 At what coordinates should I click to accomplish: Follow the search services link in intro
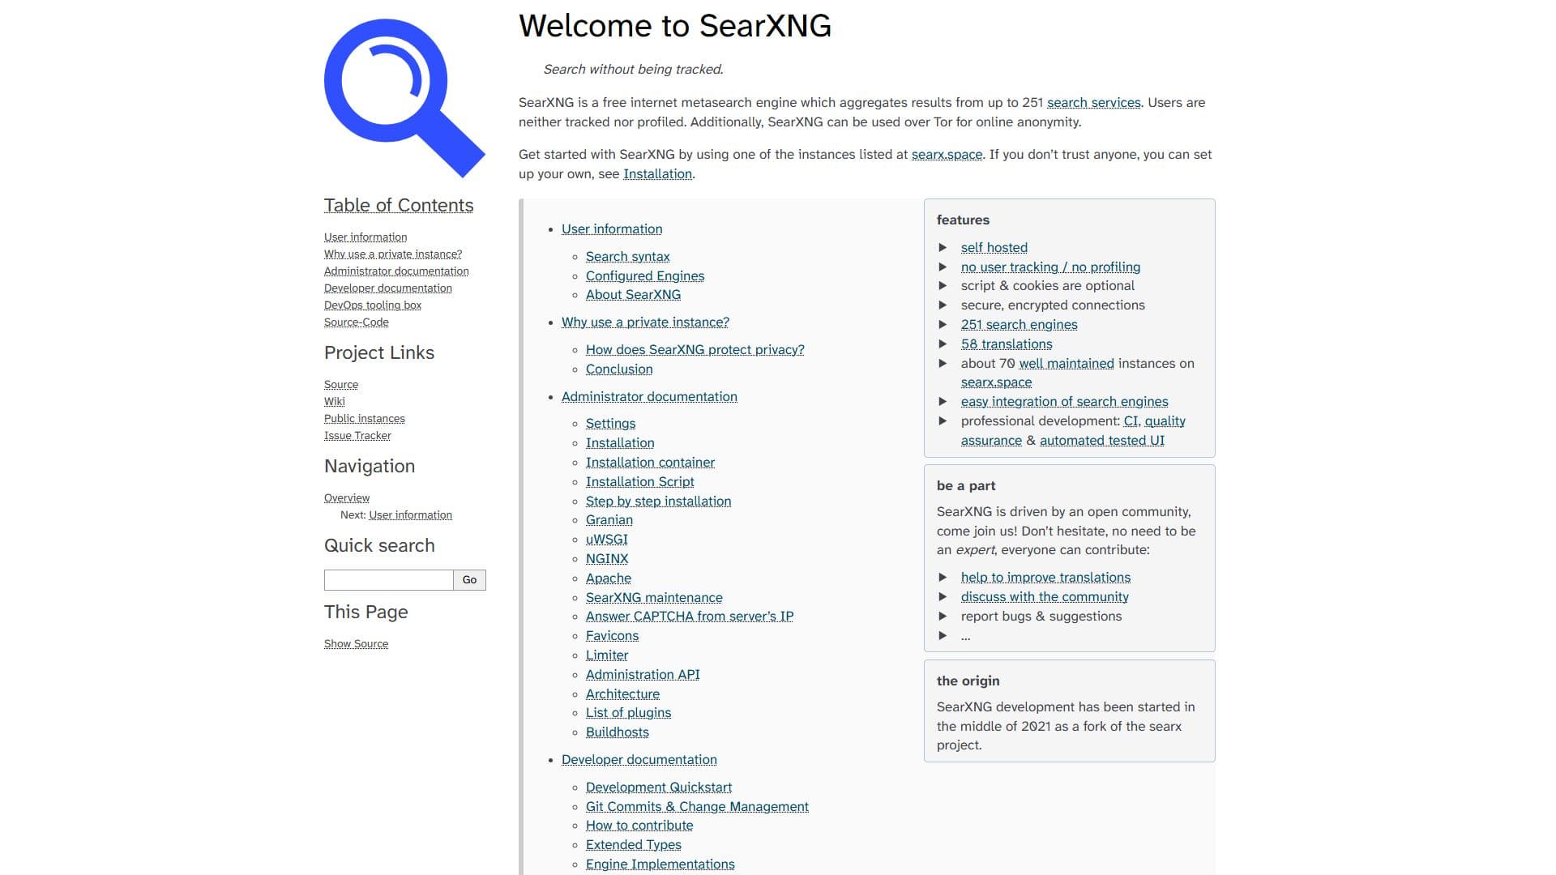(1094, 103)
